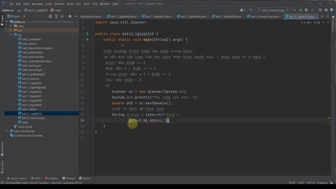Open Problems tool window

(x=51, y=178)
